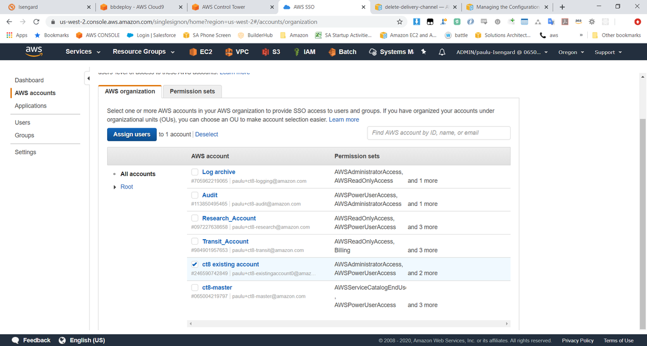Screen dimensions: 647x346
Task: Close the AWS SSO browser tab
Action: click(363, 7)
